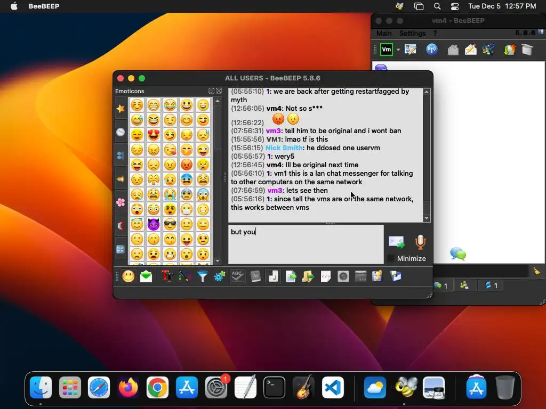Toggle the emoticons panel smiley button
Viewport: 546px width, 409px height.
[128, 276]
